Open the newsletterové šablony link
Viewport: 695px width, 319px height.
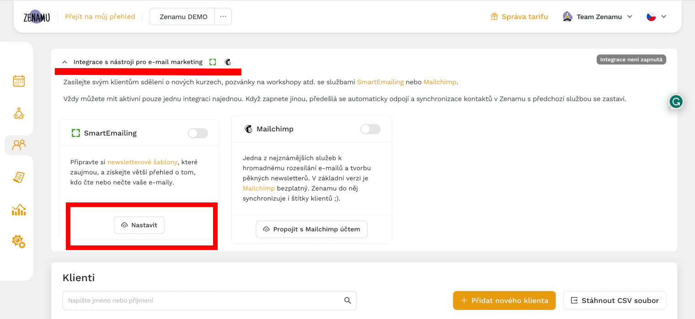point(143,162)
